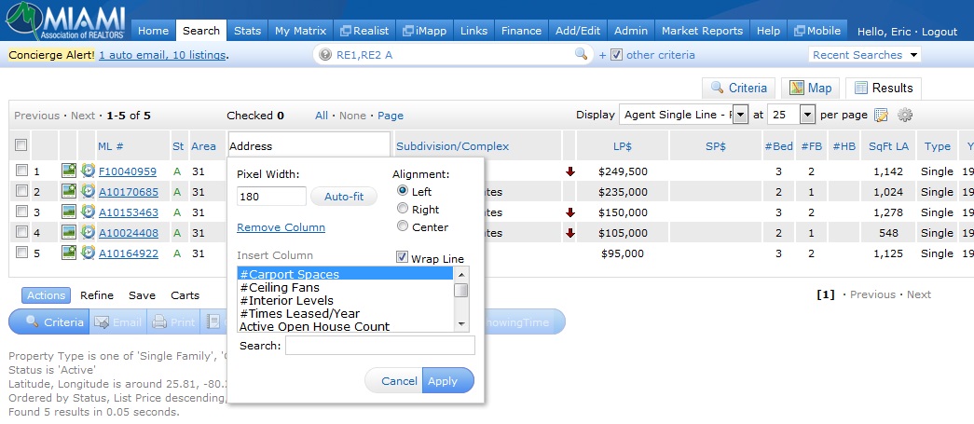Screen dimensions: 974x424
Task: Switch to the Map tab
Action: point(810,89)
